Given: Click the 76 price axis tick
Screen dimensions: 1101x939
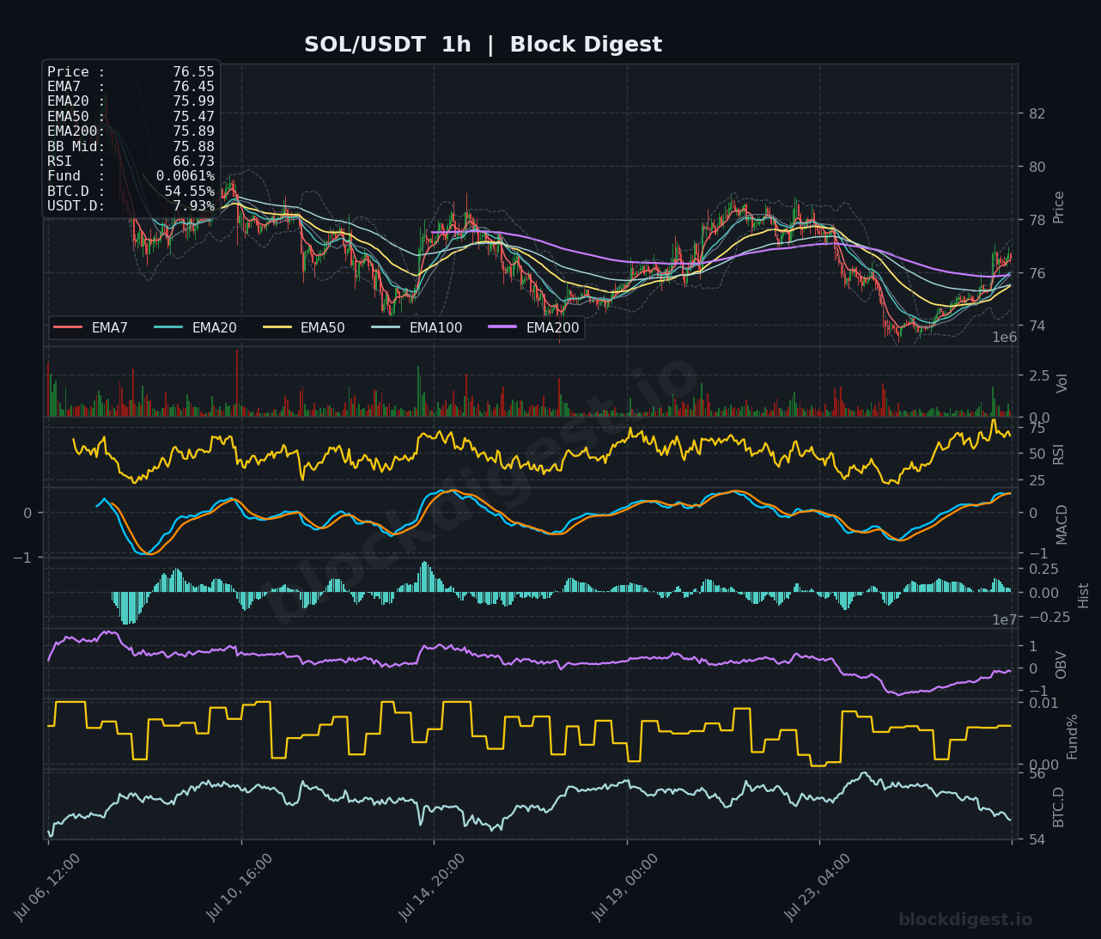Looking at the screenshot, I should click(x=1037, y=273).
